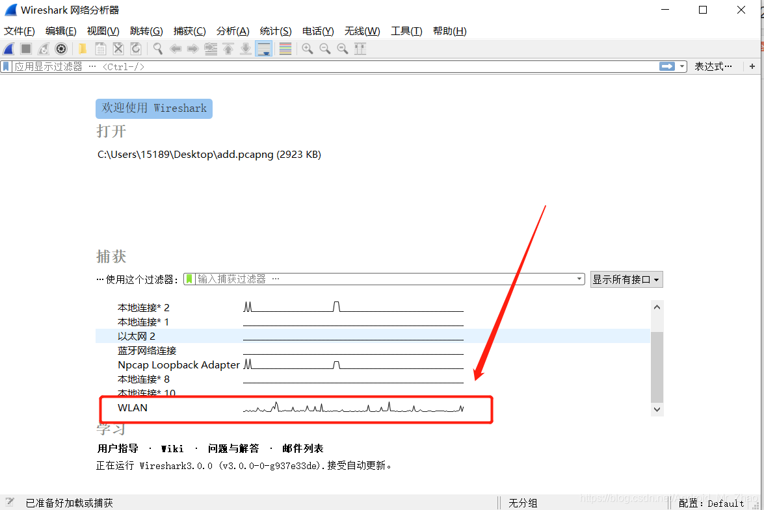This screenshot has height=510, width=764.
Task: Zoom in the main window text
Action: (308, 49)
